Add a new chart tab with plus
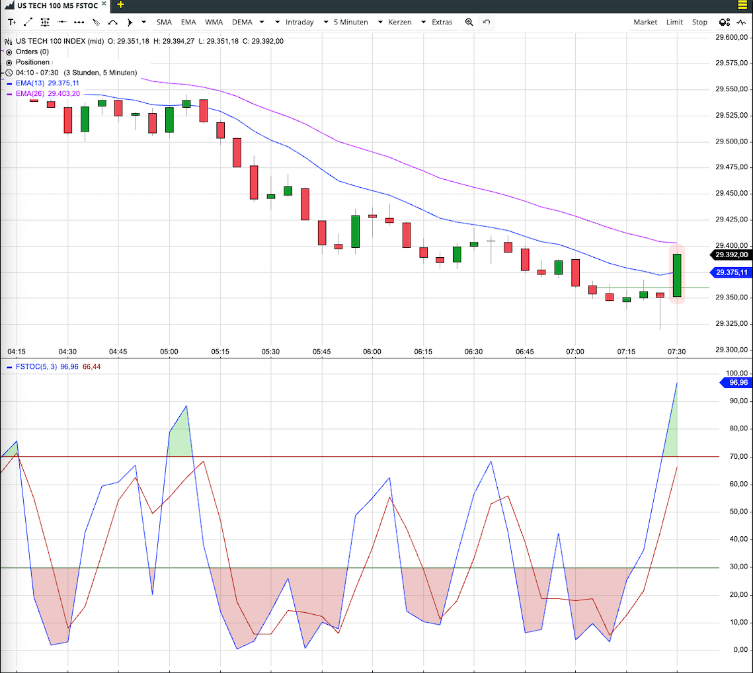The width and height of the screenshot is (753, 673). coord(120,5)
